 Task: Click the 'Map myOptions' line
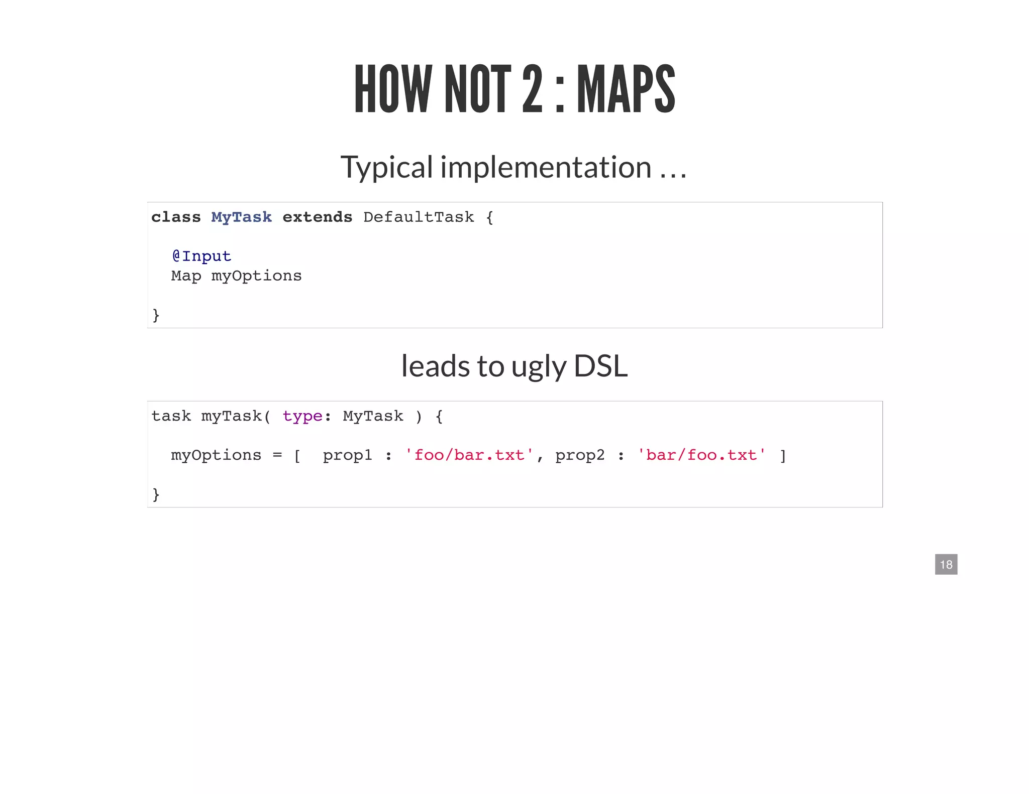[237, 276]
